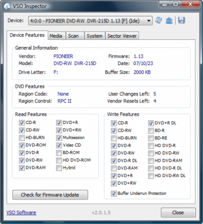Image resolution: width=203 pixels, height=224 pixels.
Task: Toggle the Write Features DVD-RAM checkbox
Action: [114, 168]
